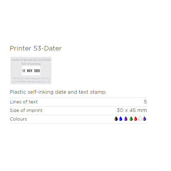
Task: Open the Printer 53-Dater heading
Action: coord(36,48)
